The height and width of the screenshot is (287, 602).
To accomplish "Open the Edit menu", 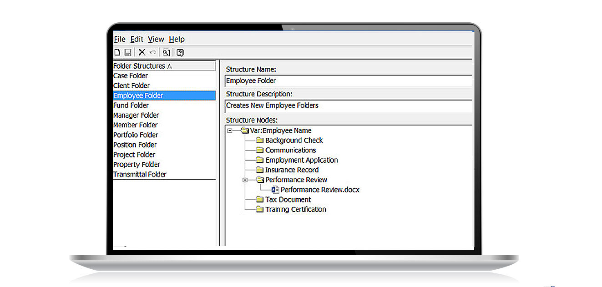I will point(137,39).
